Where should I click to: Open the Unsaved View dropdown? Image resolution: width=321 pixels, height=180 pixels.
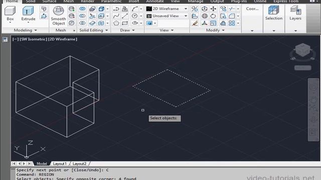167,16
